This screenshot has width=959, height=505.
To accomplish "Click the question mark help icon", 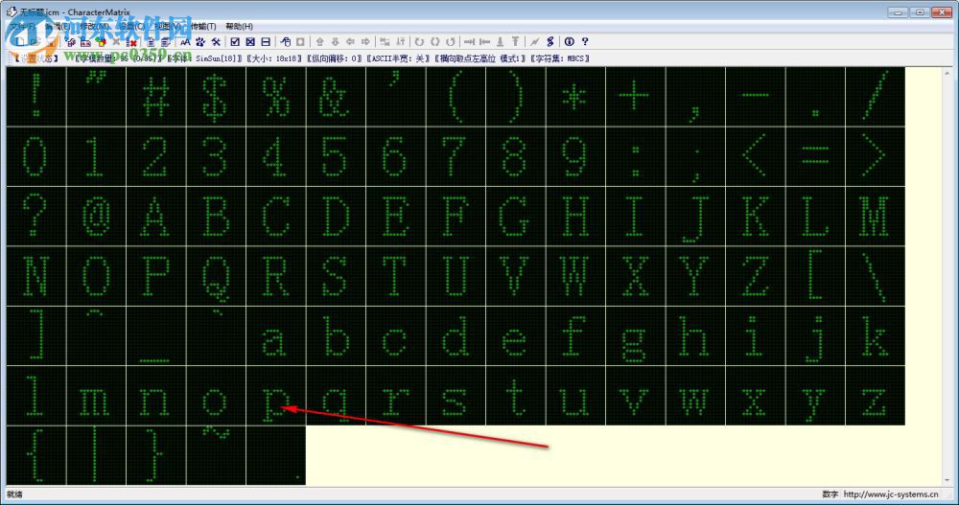I will (x=585, y=41).
